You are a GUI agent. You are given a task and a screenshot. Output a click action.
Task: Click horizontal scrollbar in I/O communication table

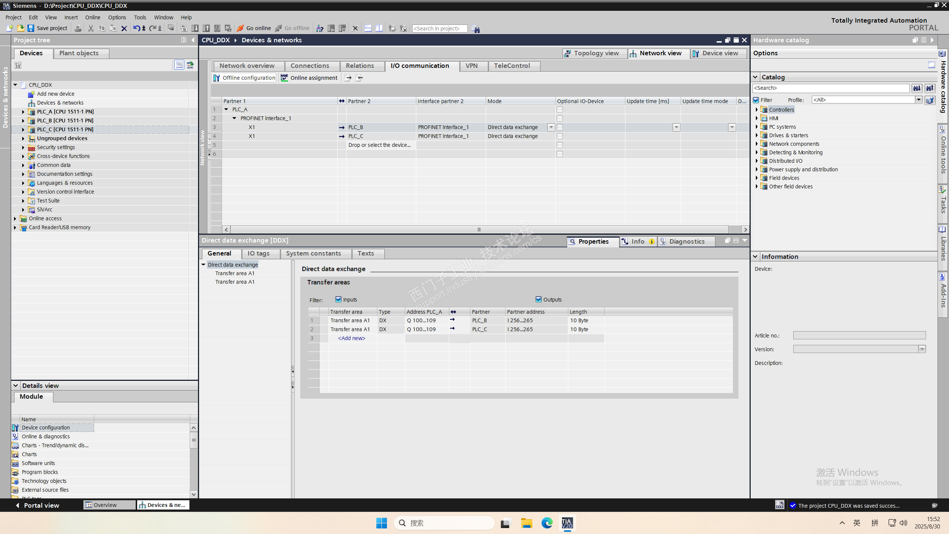click(478, 230)
